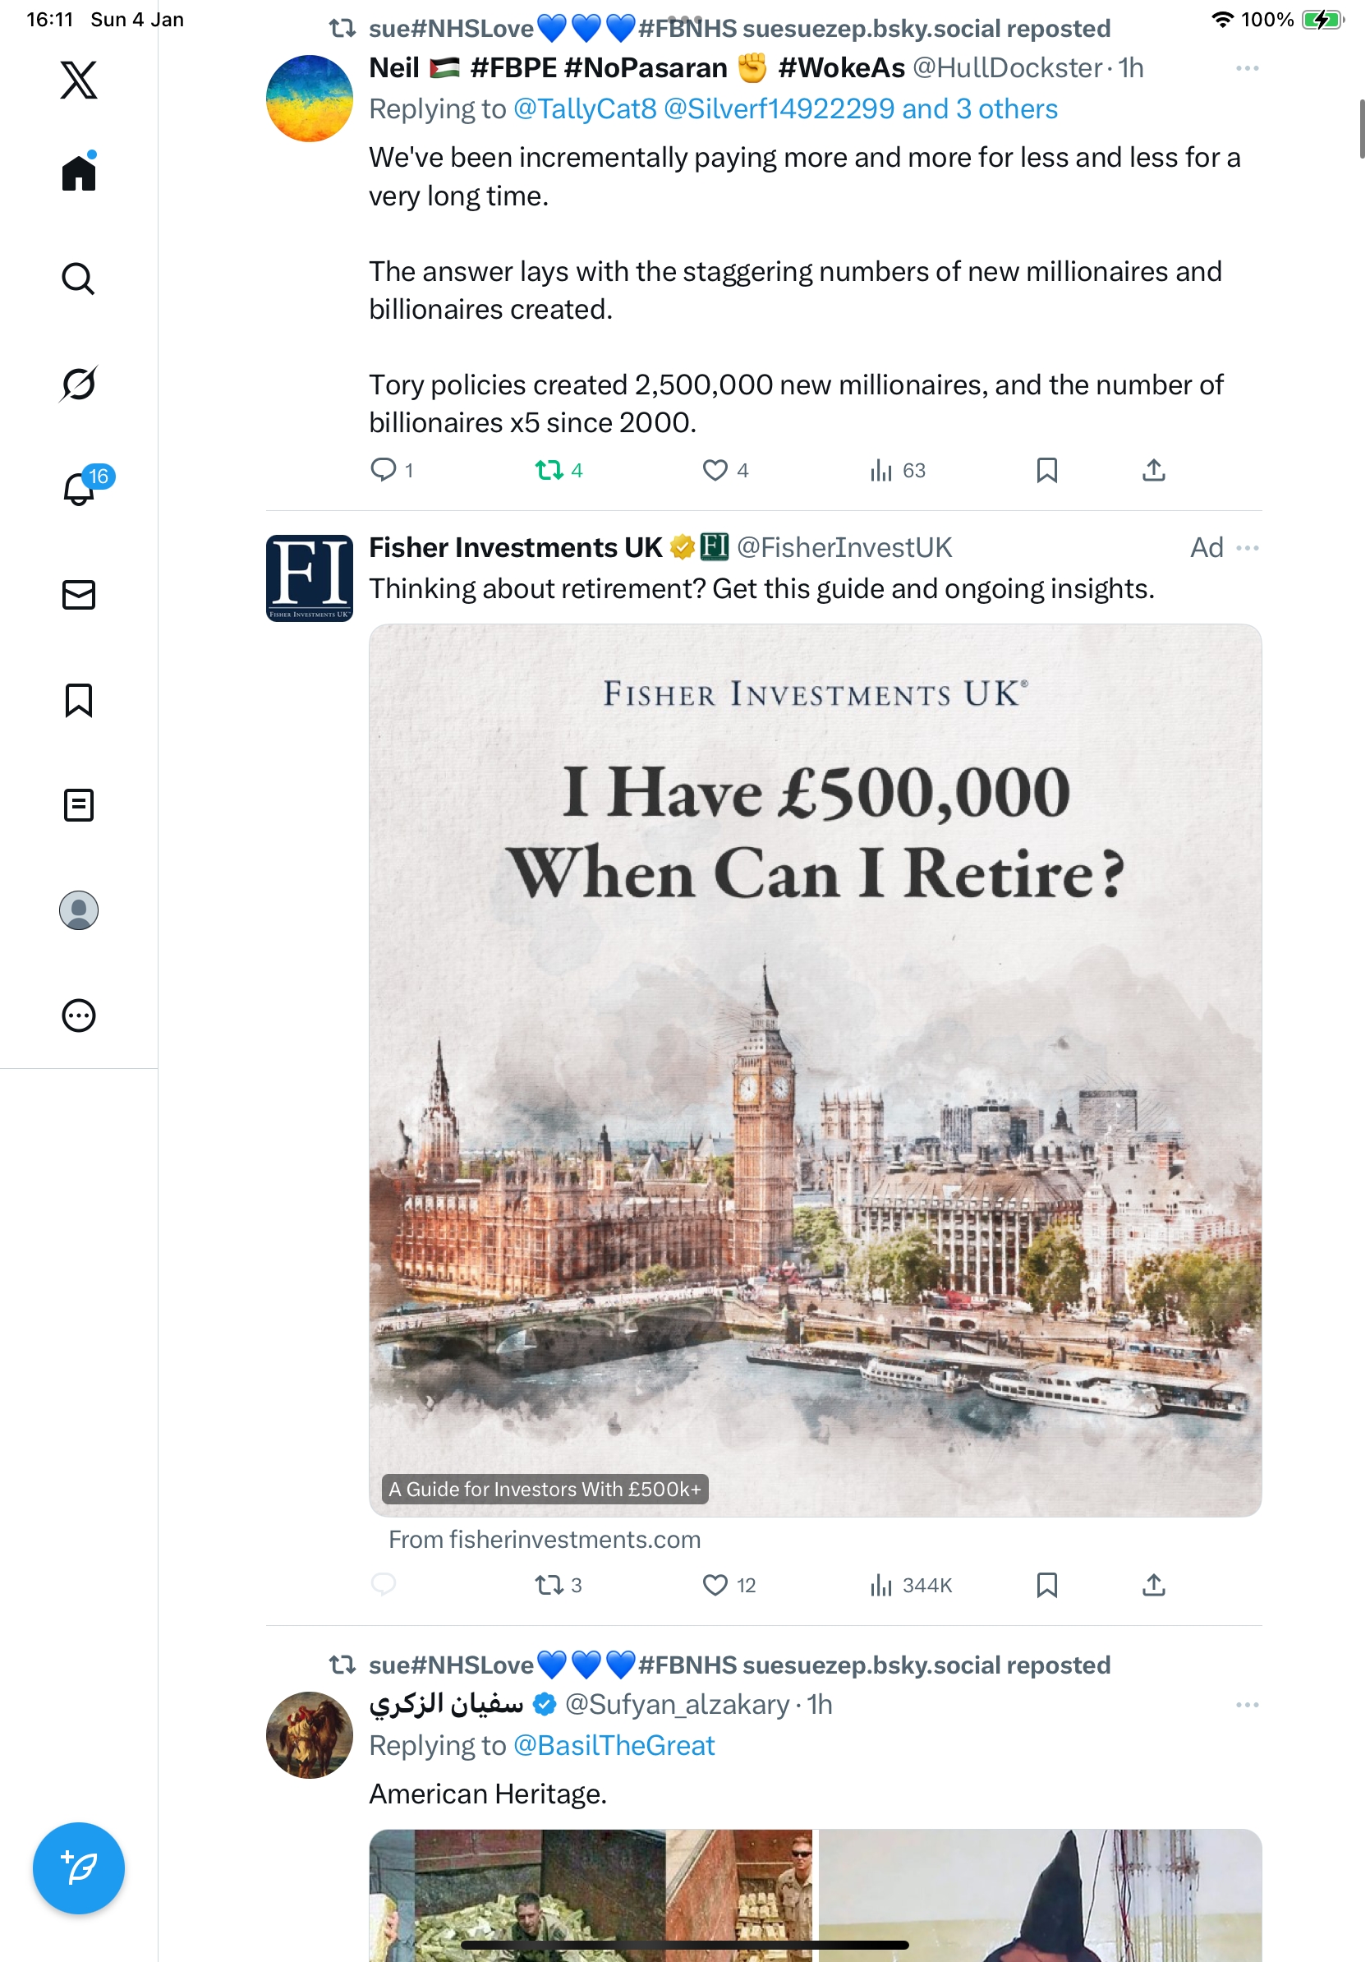
Task: Open the @TallyCat8 mention link
Action: click(584, 109)
